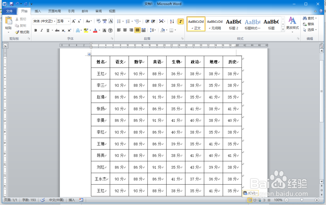326x205 pixels.
Task: Toggle Bold formatting
Action: (35, 30)
